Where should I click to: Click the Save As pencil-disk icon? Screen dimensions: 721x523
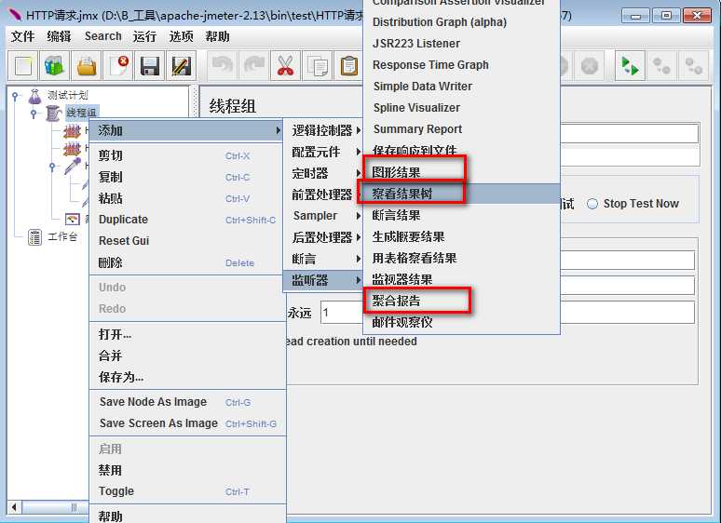tap(181, 66)
